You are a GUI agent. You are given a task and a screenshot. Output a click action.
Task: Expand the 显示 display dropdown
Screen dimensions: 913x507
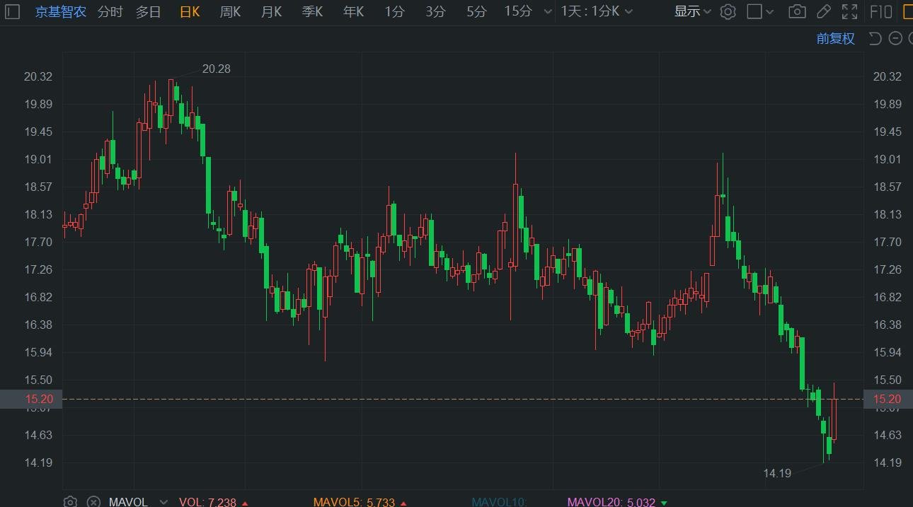(x=692, y=11)
